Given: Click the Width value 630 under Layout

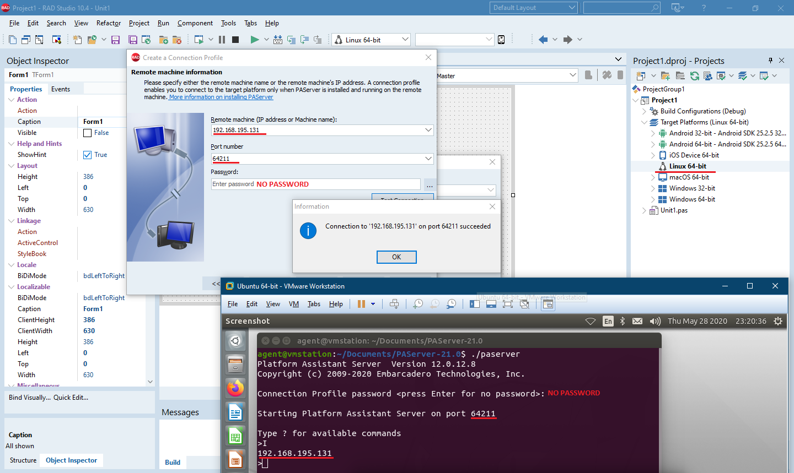Looking at the screenshot, I should click(88, 210).
